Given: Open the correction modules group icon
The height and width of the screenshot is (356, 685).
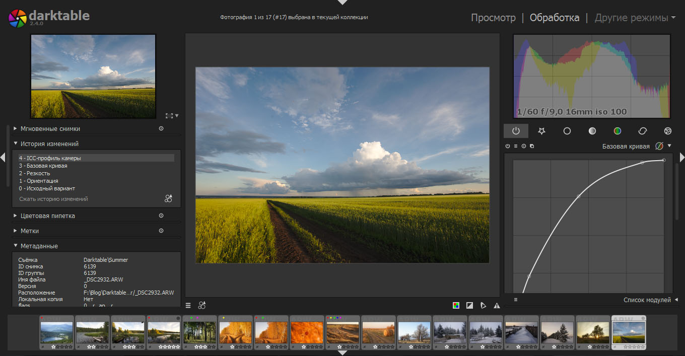Looking at the screenshot, I should coord(642,130).
